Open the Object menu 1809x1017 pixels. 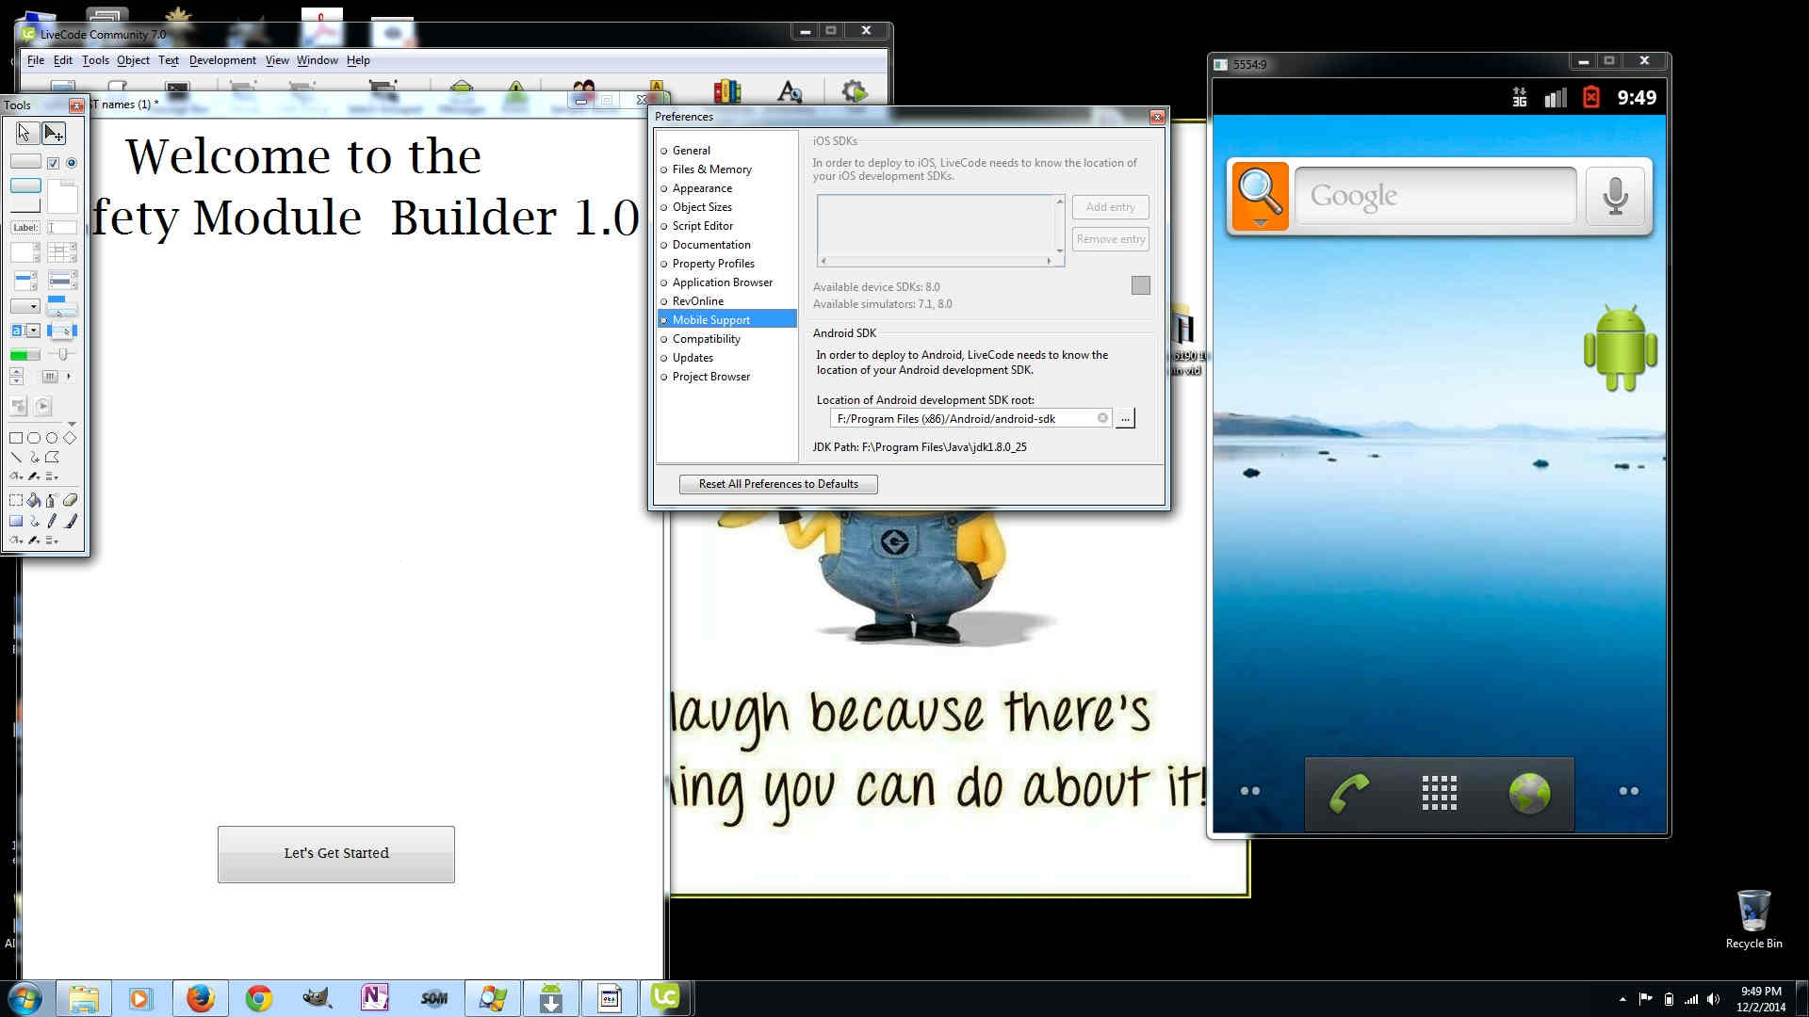pyautogui.click(x=133, y=60)
